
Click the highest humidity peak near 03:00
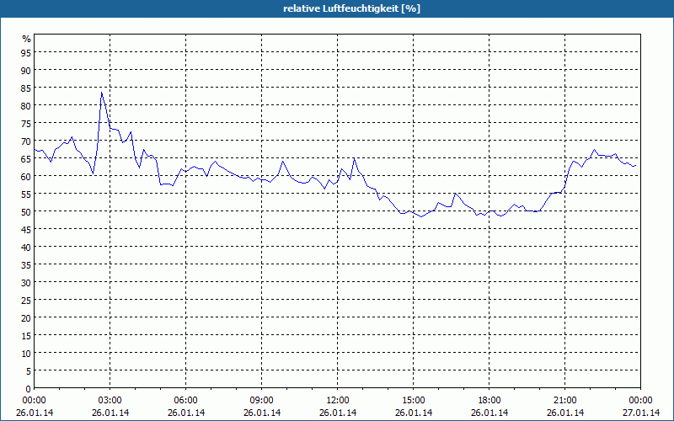[102, 93]
